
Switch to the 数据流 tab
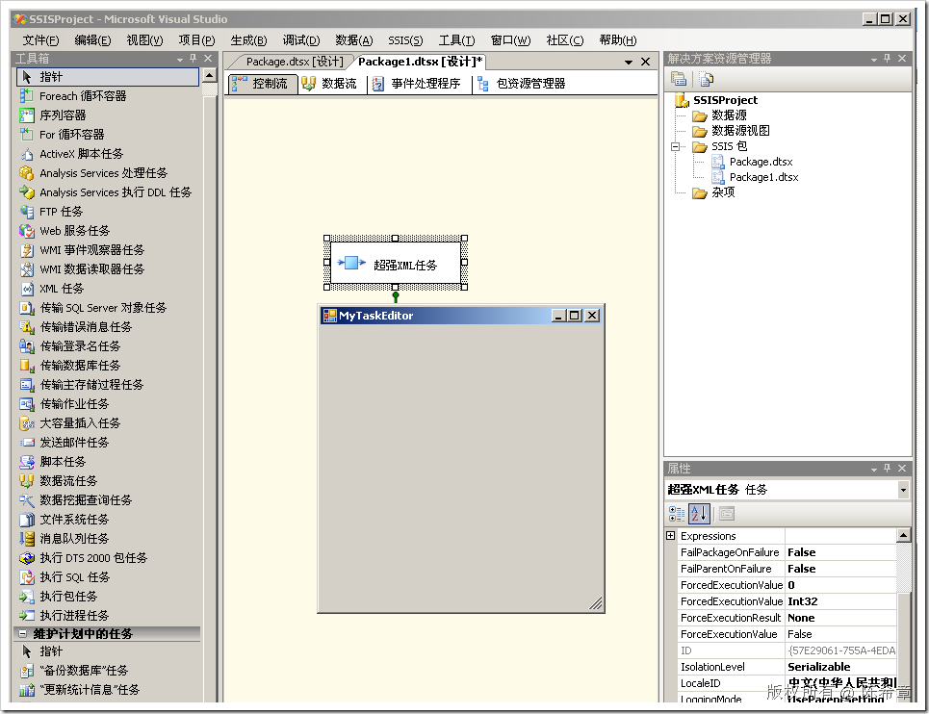click(329, 84)
